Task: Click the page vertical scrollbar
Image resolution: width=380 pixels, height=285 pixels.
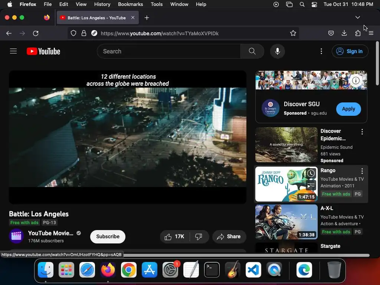Action: point(377,63)
